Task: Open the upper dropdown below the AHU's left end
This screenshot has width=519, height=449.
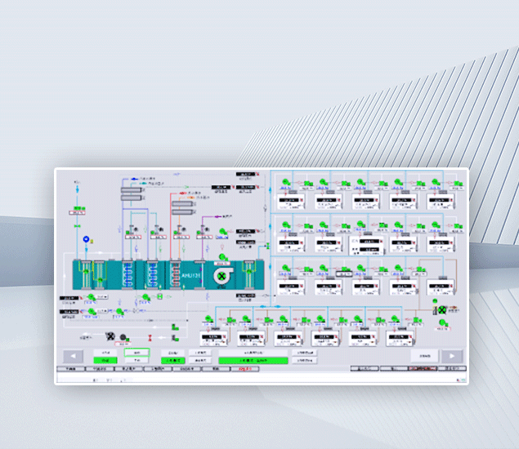Action: pos(102,297)
